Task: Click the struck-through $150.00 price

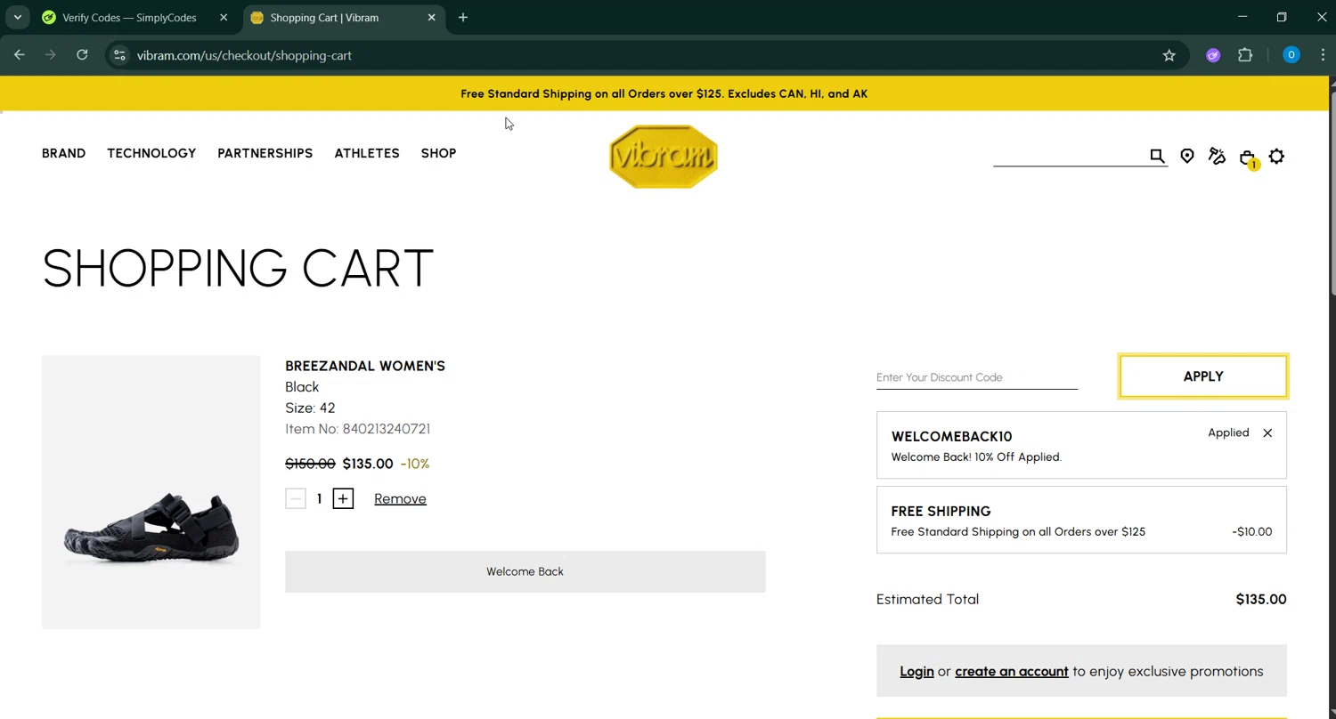Action: point(310,464)
